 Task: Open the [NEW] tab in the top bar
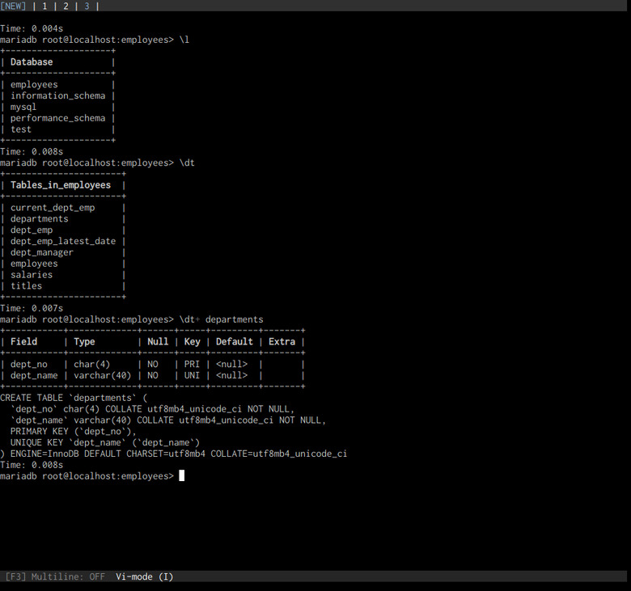13,6
